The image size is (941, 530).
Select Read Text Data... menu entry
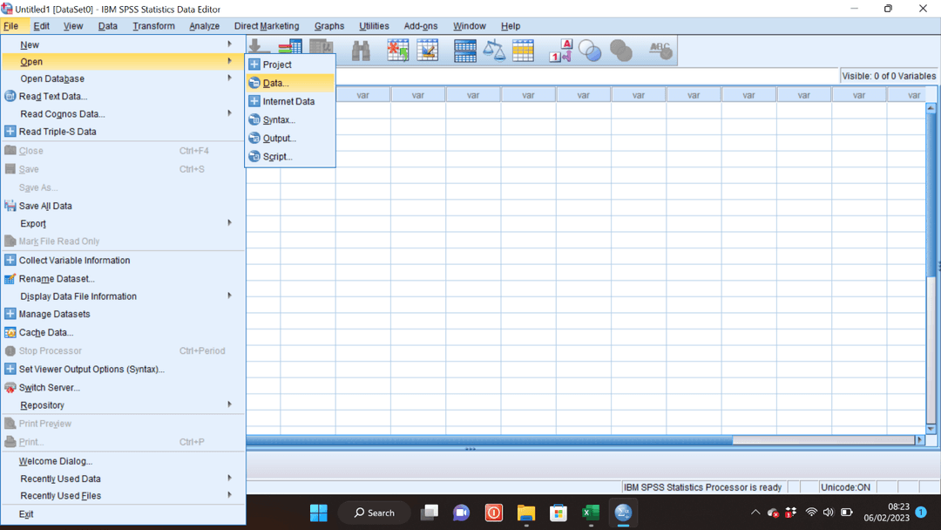(x=124, y=96)
